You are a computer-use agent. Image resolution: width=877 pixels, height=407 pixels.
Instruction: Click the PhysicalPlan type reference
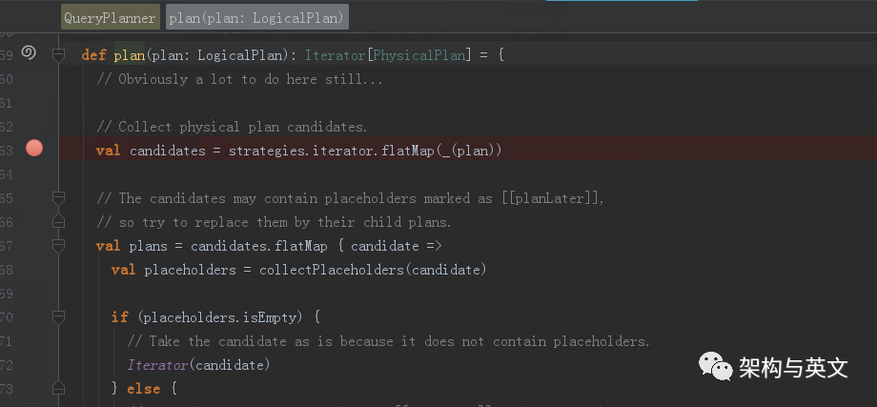click(419, 55)
